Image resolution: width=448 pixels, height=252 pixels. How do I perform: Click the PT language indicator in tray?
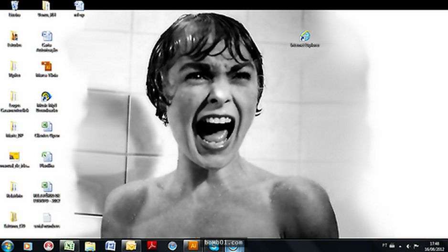[384, 245]
